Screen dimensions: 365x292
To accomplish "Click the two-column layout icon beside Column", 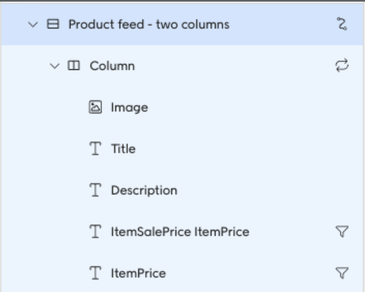I will (73, 66).
